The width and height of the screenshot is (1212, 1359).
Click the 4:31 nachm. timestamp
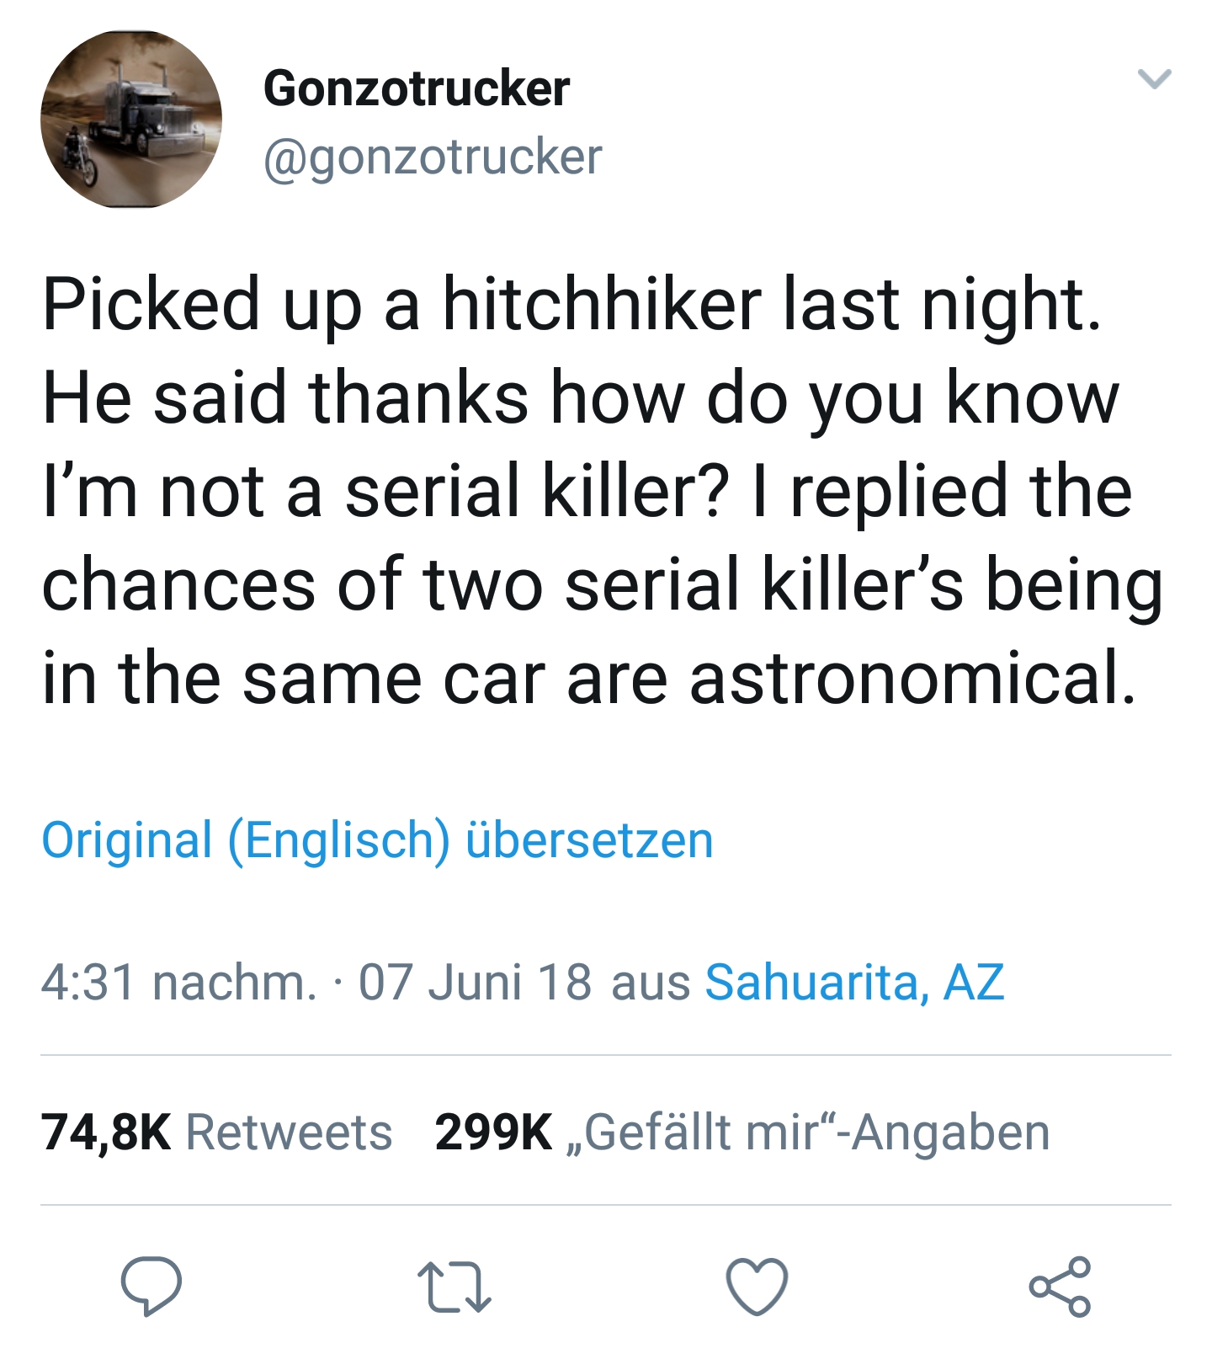178,983
